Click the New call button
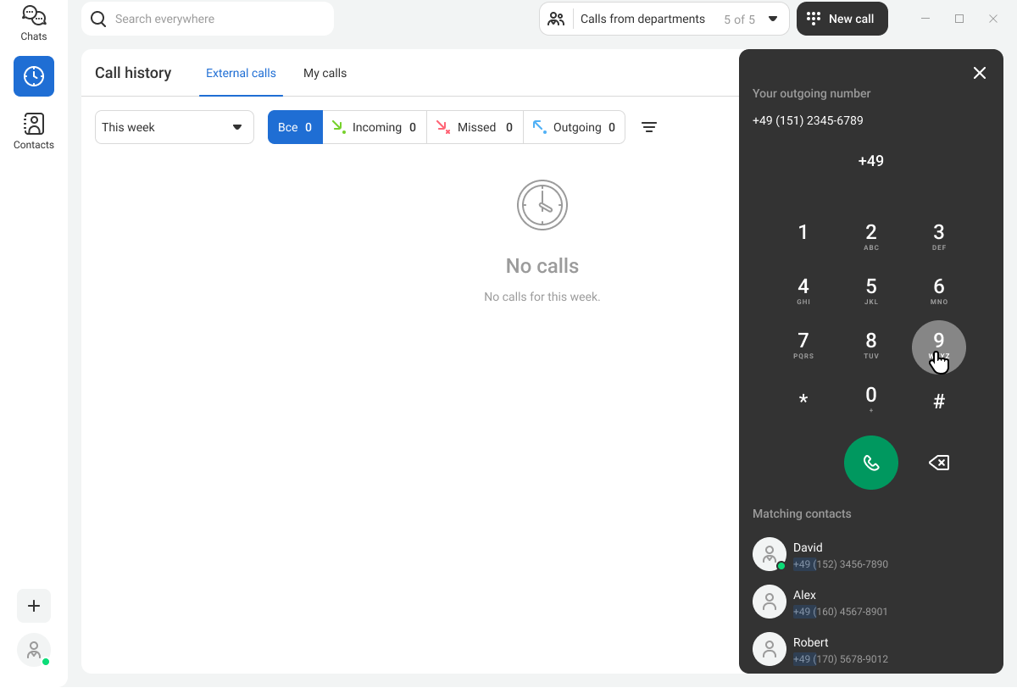The height and width of the screenshot is (699, 1017). [x=842, y=19]
